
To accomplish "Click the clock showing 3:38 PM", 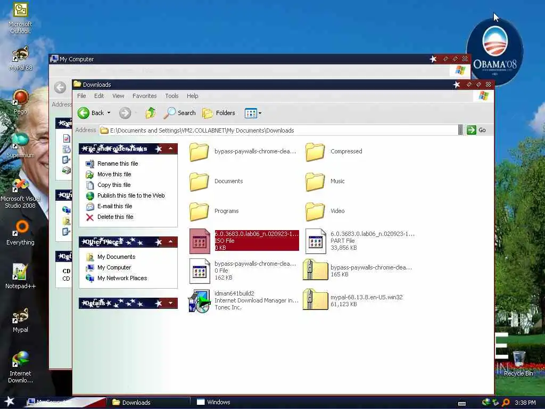I will (525, 403).
